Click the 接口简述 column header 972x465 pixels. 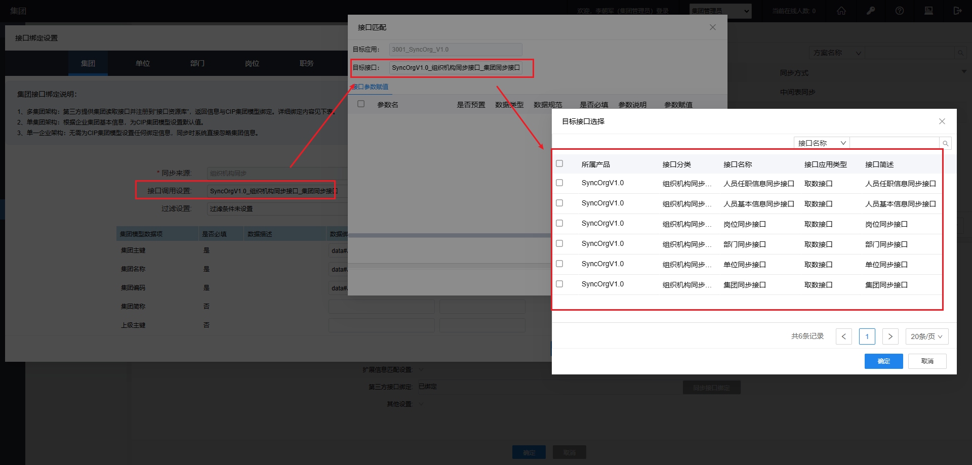click(x=879, y=164)
